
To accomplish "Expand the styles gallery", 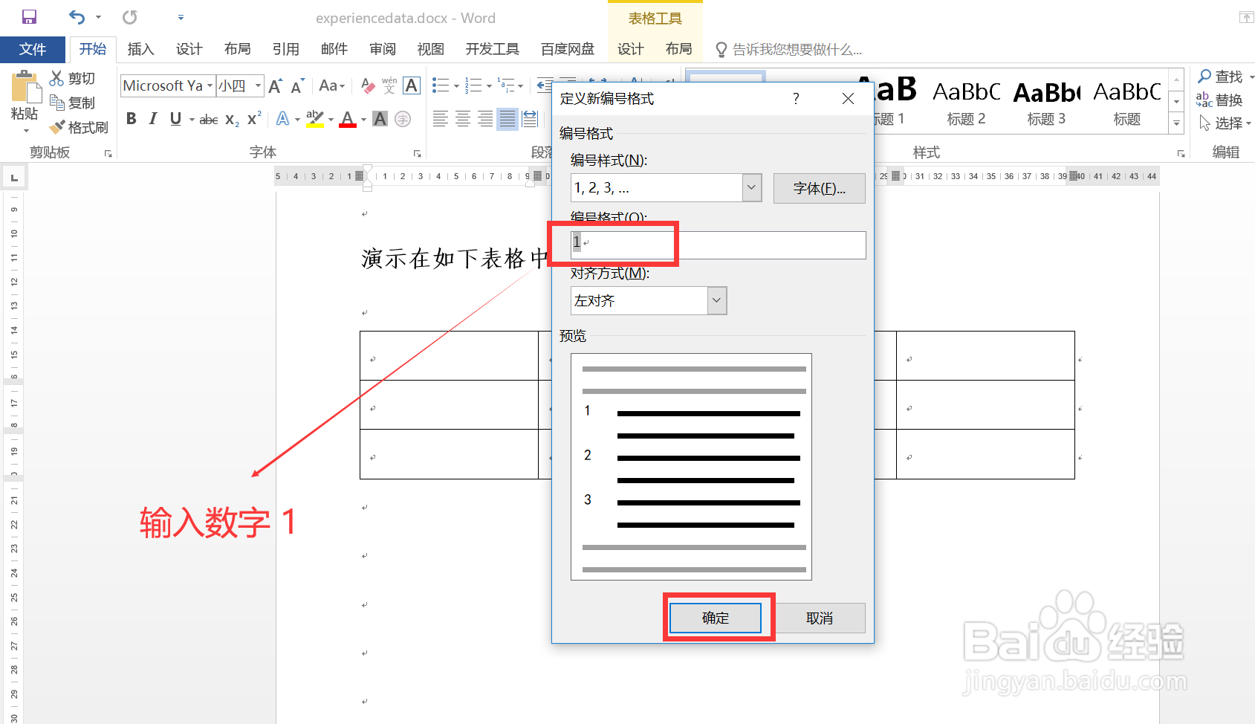I will click(x=1176, y=123).
